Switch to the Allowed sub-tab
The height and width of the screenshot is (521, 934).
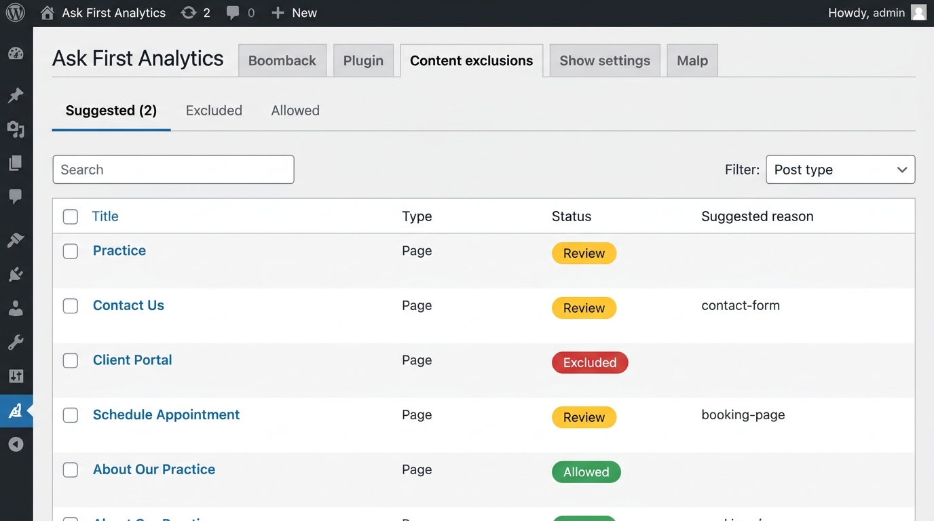pyautogui.click(x=295, y=111)
